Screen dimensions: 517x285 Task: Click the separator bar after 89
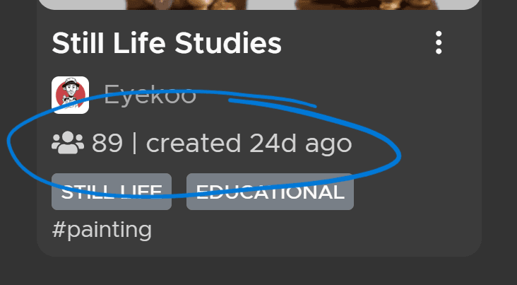[x=134, y=144]
